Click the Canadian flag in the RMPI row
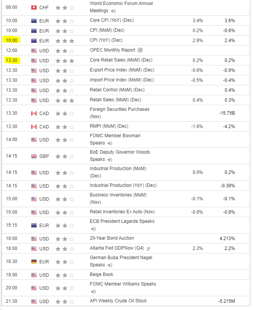Image resolution: width=253 pixels, height=310 pixels. pyautogui.click(x=34, y=127)
